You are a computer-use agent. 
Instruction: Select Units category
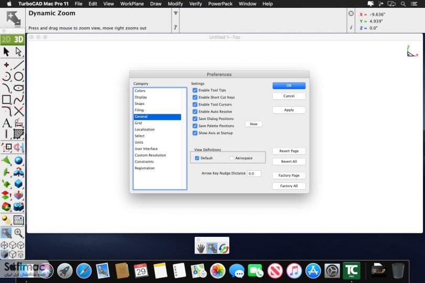(x=157, y=143)
